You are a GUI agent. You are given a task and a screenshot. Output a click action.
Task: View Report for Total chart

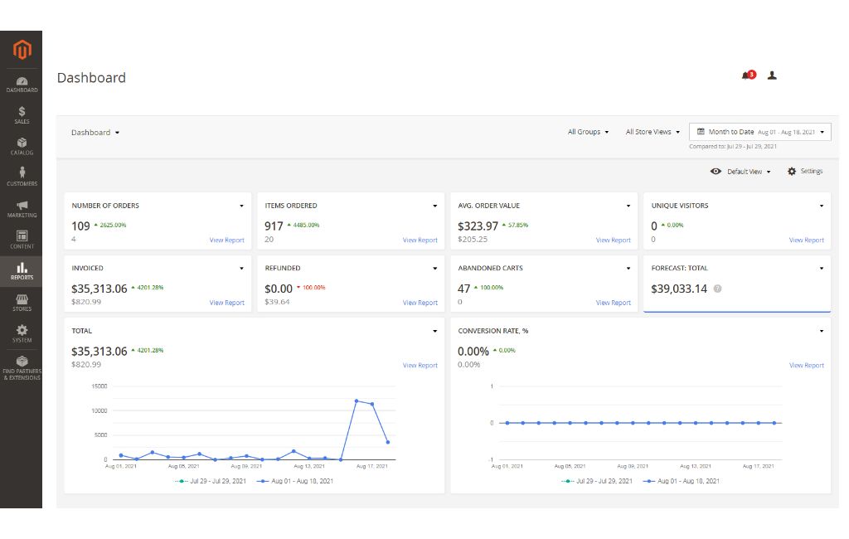coord(420,366)
